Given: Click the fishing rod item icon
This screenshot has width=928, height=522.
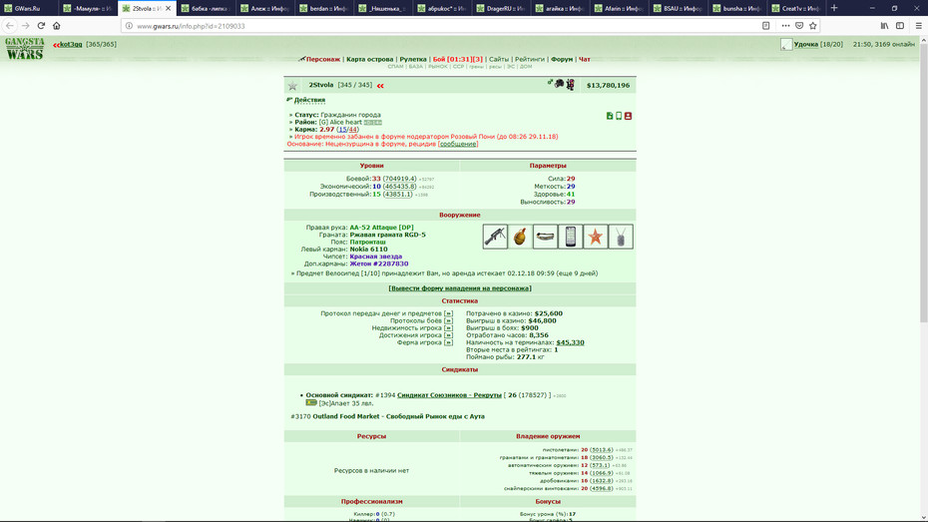Looking at the screenshot, I should (x=786, y=44).
